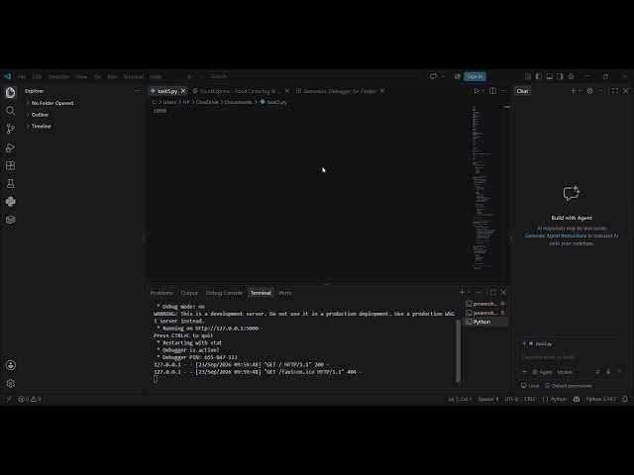This screenshot has width=634, height=475.
Task: Open the Source Control view
Action: click(11, 129)
